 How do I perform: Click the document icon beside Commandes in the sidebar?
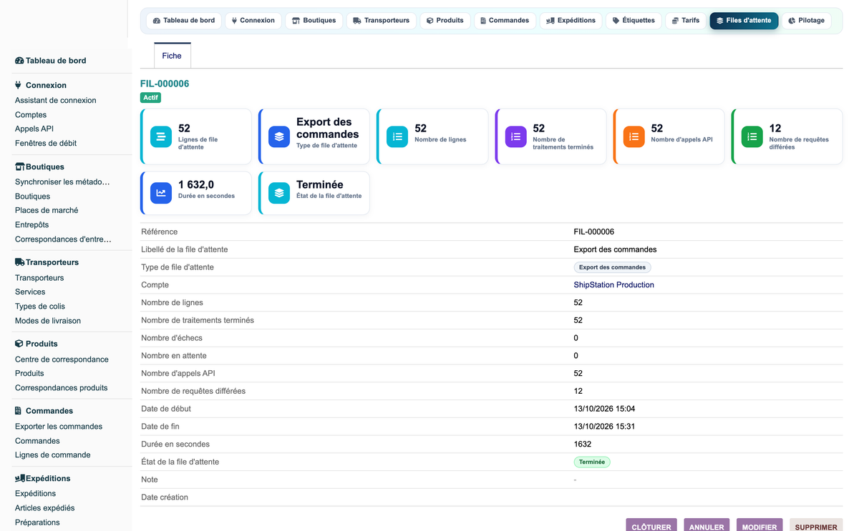coord(19,411)
